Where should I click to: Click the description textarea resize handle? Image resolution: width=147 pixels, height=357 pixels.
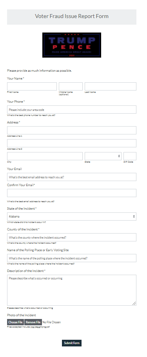tap(134, 303)
